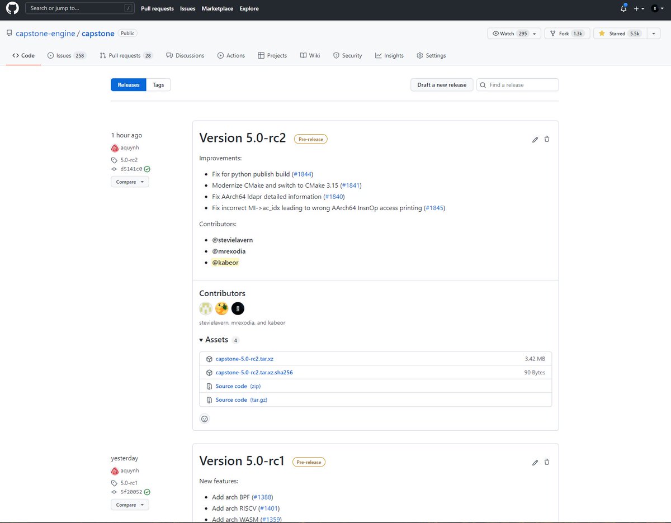This screenshot has width=671, height=523.
Task: Open the Actions tab
Action: click(231, 55)
